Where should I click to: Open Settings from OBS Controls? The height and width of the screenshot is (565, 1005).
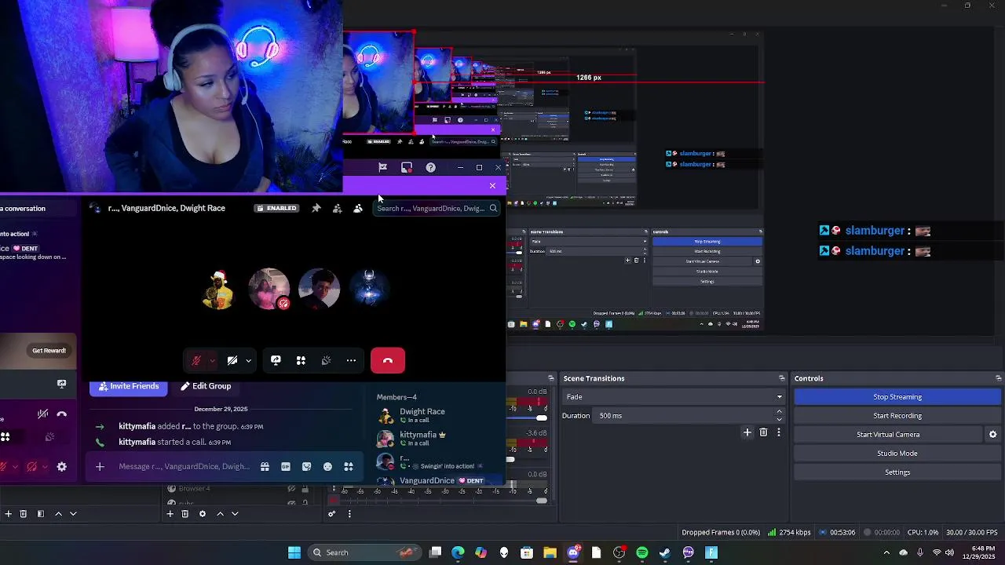coord(897,472)
